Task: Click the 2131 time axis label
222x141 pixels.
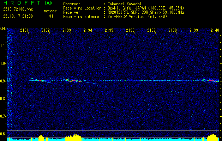Action: click(24, 30)
